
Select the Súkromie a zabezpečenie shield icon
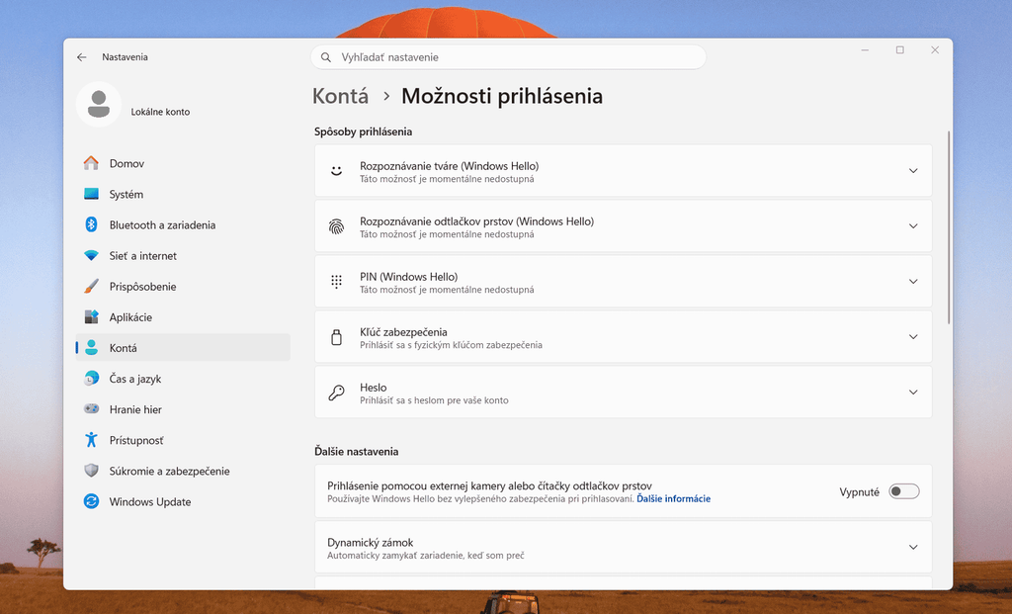click(91, 471)
